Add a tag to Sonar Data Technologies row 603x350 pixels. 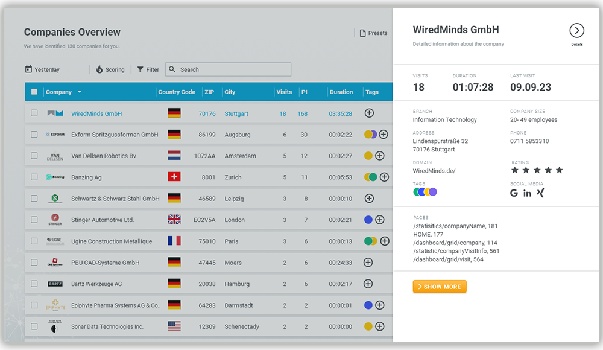click(379, 326)
